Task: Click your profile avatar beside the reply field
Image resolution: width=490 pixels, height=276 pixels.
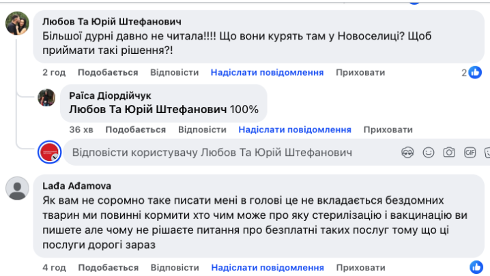Action: pyautogui.click(x=50, y=153)
